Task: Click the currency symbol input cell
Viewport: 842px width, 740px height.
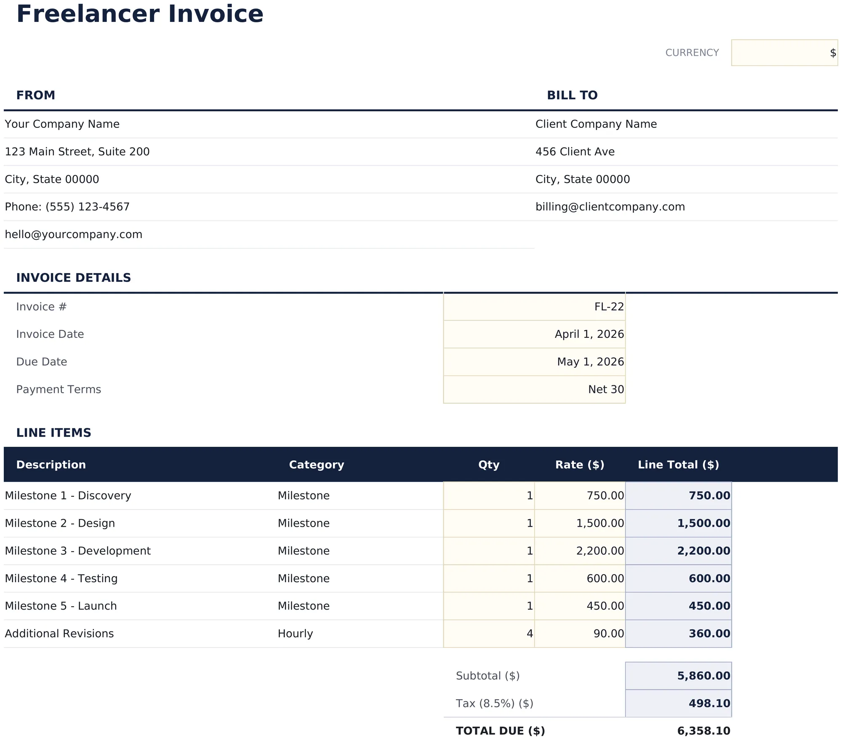Action: point(784,53)
